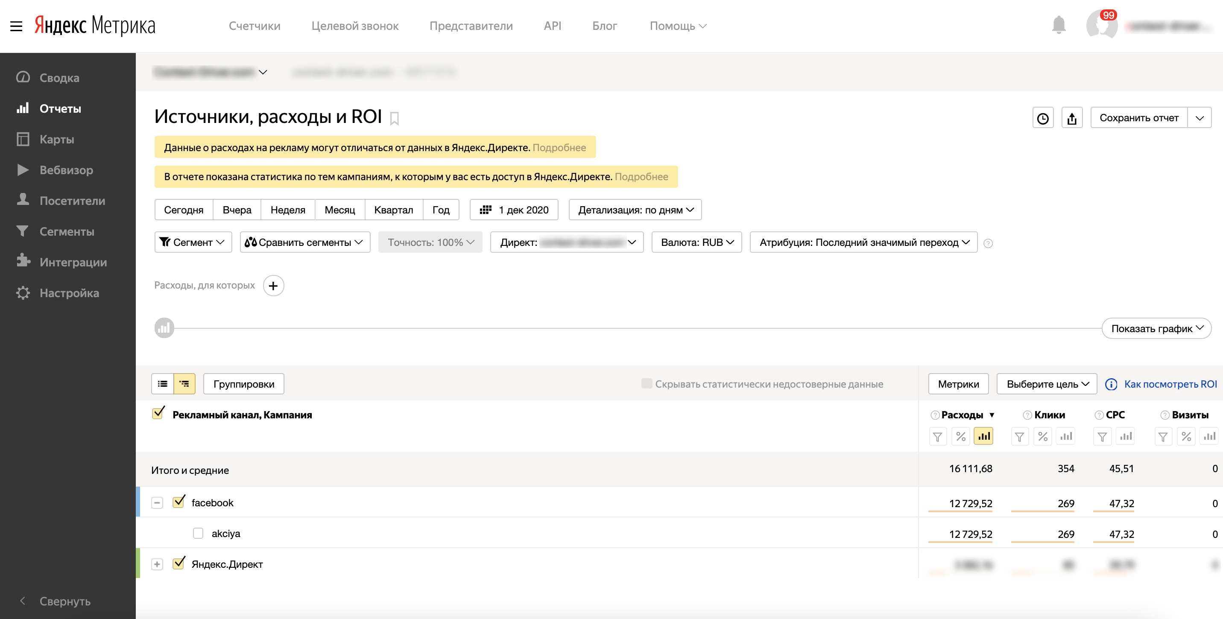Open the hamburger menu icon
Screen dimensions: 1223x619
click(16, 26)
